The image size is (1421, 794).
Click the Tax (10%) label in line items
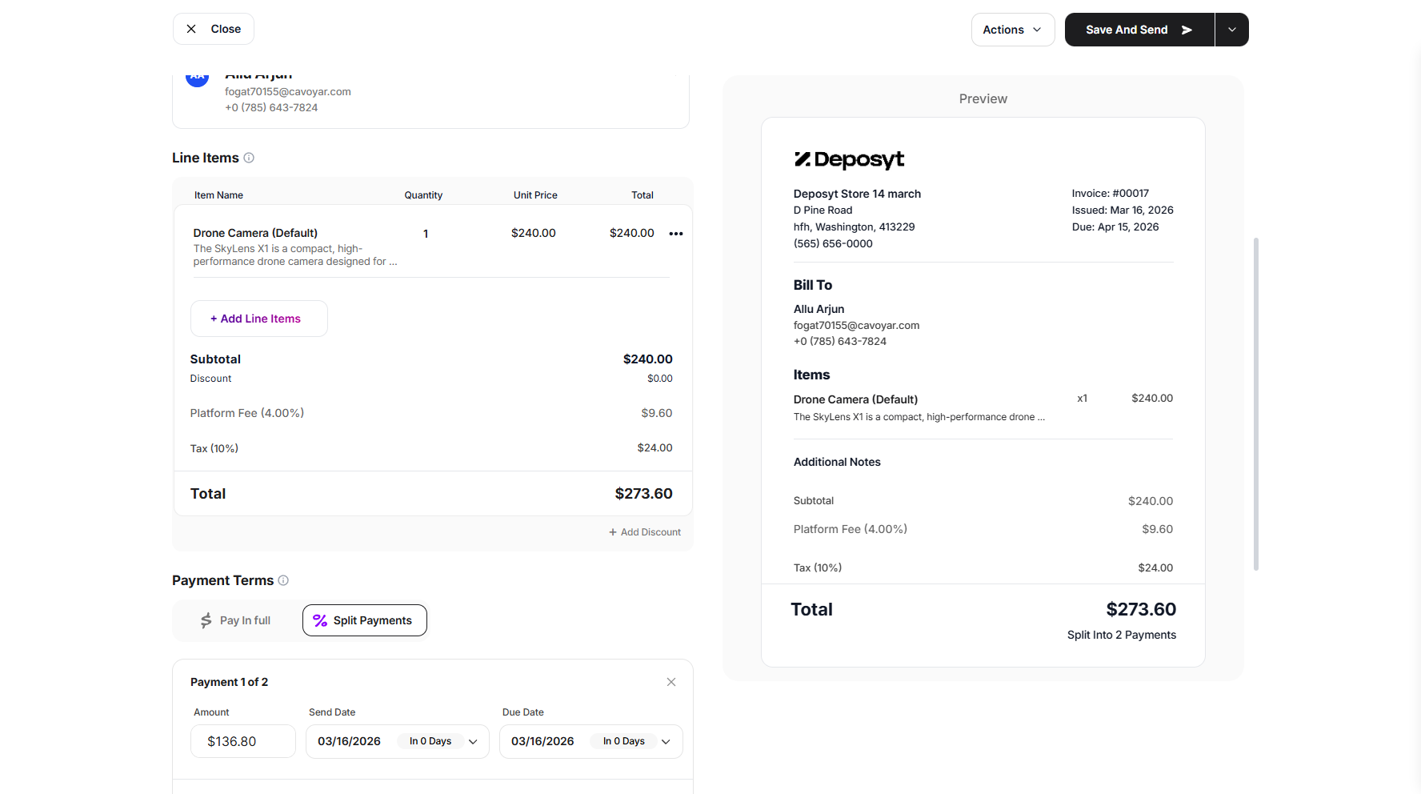coord(214,448)
